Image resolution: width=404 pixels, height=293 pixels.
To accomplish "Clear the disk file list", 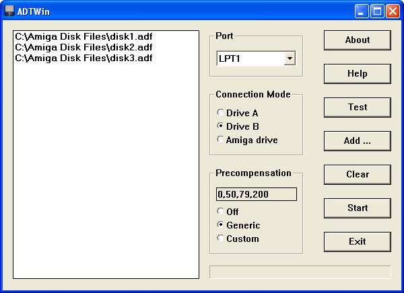I will (357, 174).
